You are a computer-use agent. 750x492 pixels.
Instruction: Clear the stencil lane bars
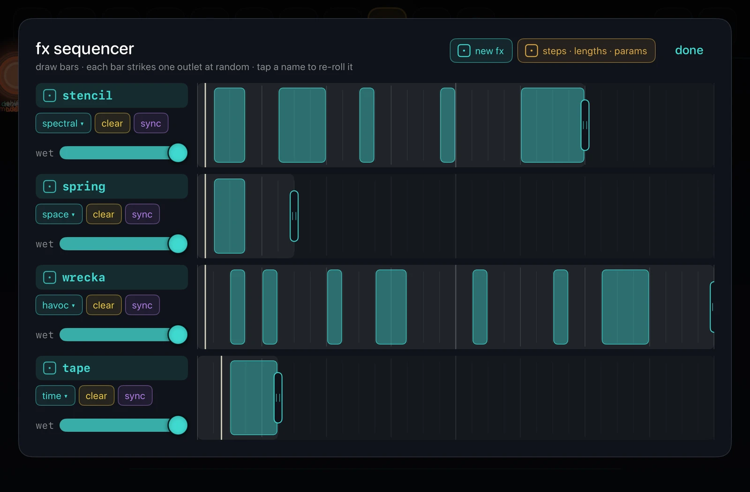(x=112, y=123)
